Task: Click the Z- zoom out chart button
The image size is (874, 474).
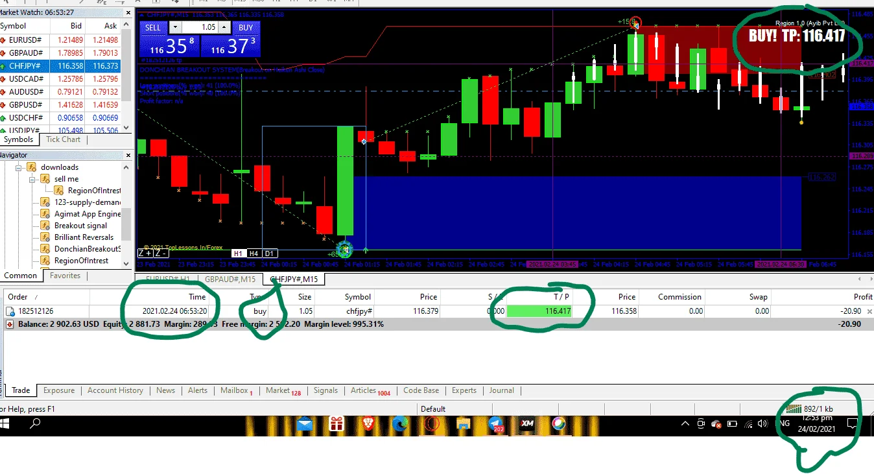Action: point(161,254)
